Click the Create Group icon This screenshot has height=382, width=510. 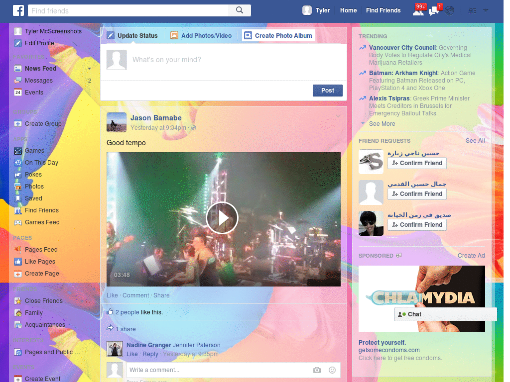(18, 124)
